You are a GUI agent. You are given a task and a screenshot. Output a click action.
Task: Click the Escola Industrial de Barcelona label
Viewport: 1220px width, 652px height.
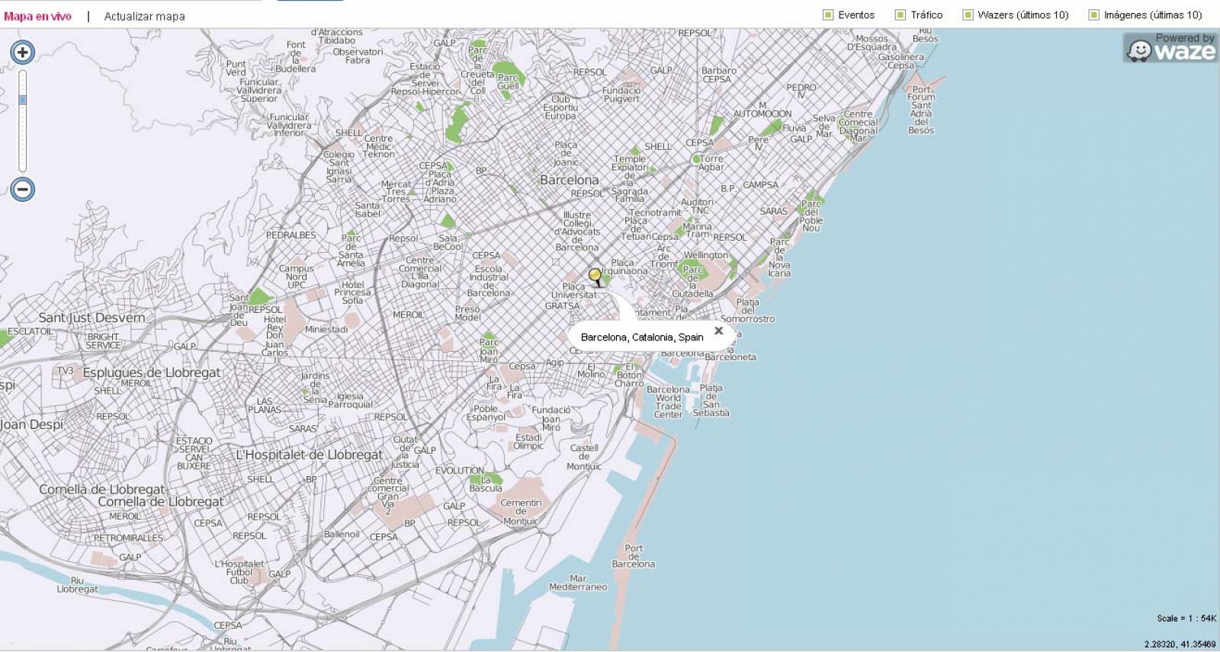(x=489, y=280)
